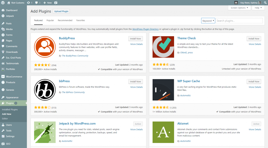Click the Pages icon in sidebar
This screenshot has width=268, height=148.
(3, 40)
